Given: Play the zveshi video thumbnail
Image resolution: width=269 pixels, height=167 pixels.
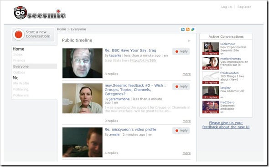Looking at the screenshot, I should 83,142.
